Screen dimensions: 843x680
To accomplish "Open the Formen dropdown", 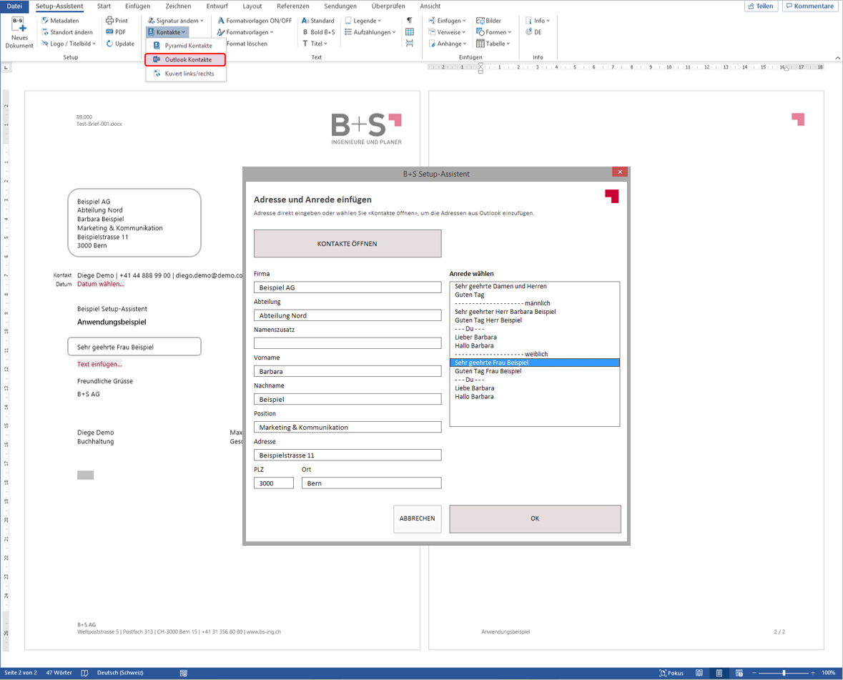I will (493, 32).
